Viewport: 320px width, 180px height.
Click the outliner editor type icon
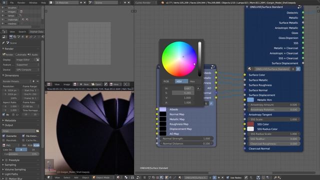[4, 31]
